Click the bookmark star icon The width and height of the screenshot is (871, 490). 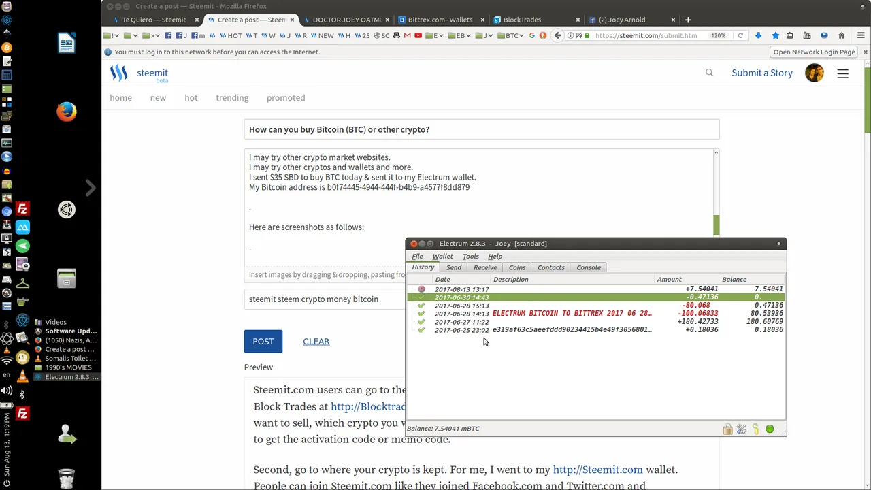[775, 35]
